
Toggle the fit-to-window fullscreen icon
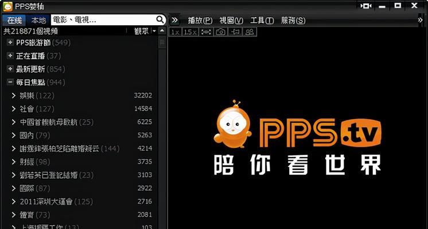tap(206, 32)
